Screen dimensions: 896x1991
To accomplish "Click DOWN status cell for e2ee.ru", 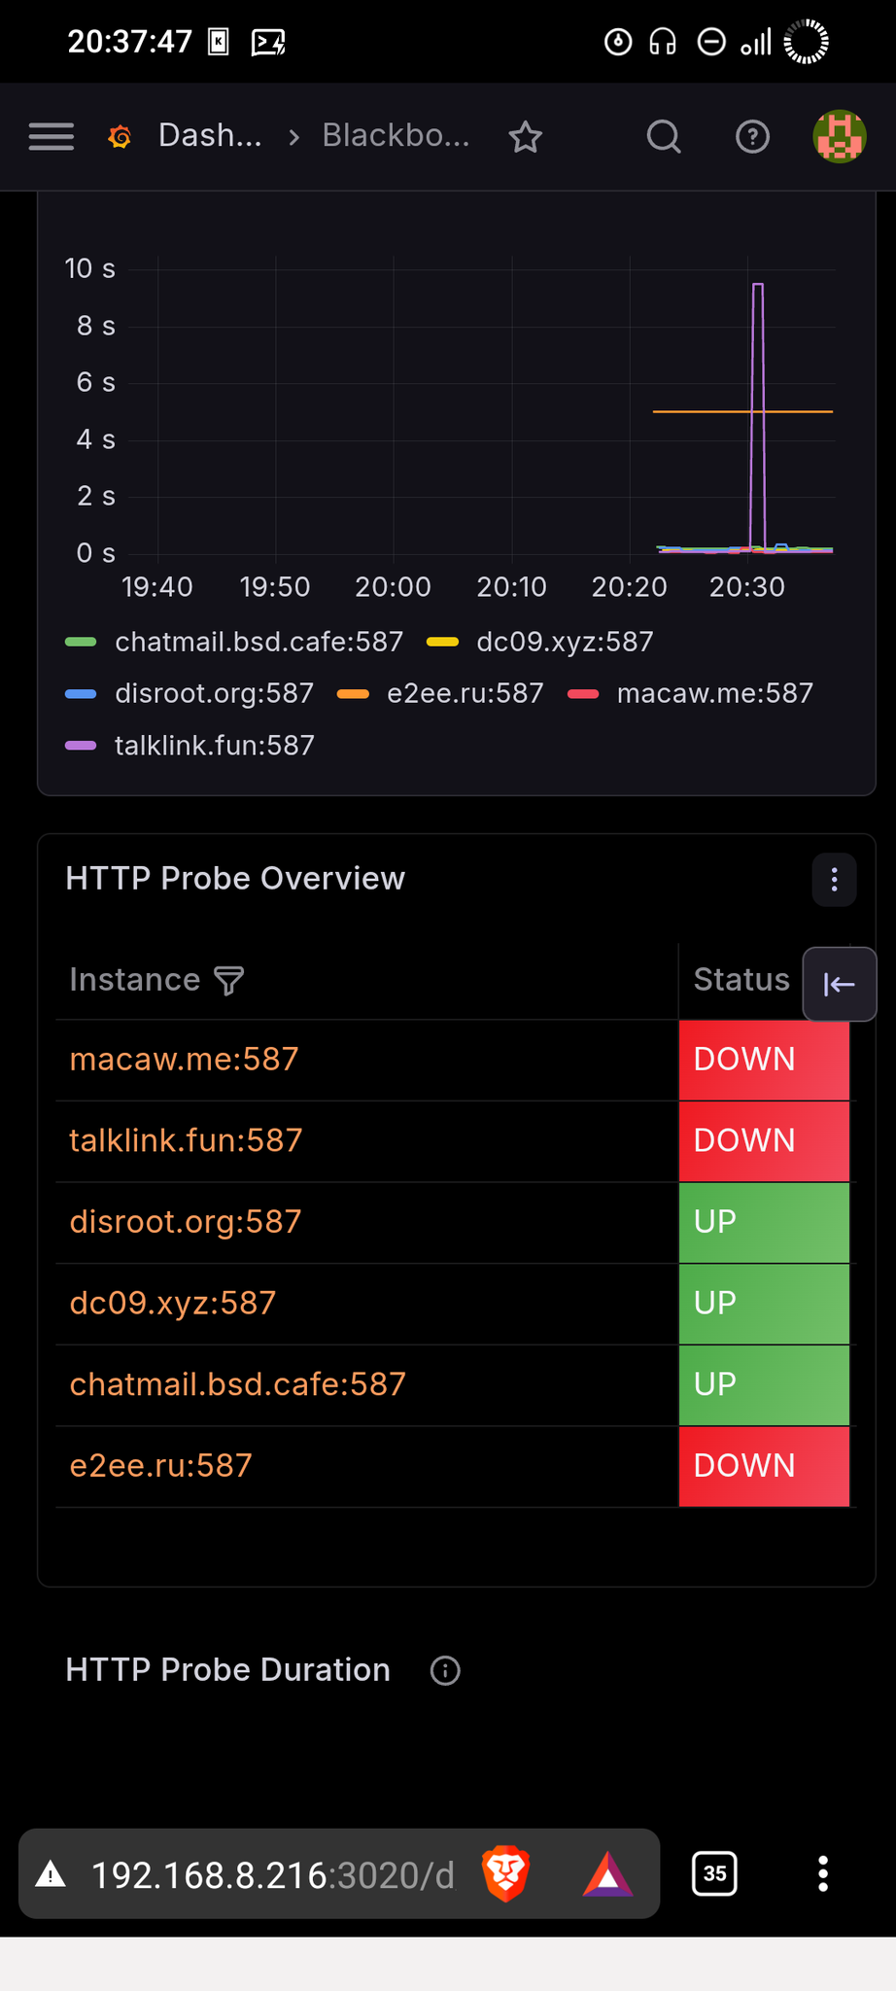I will pos(764,1466).
